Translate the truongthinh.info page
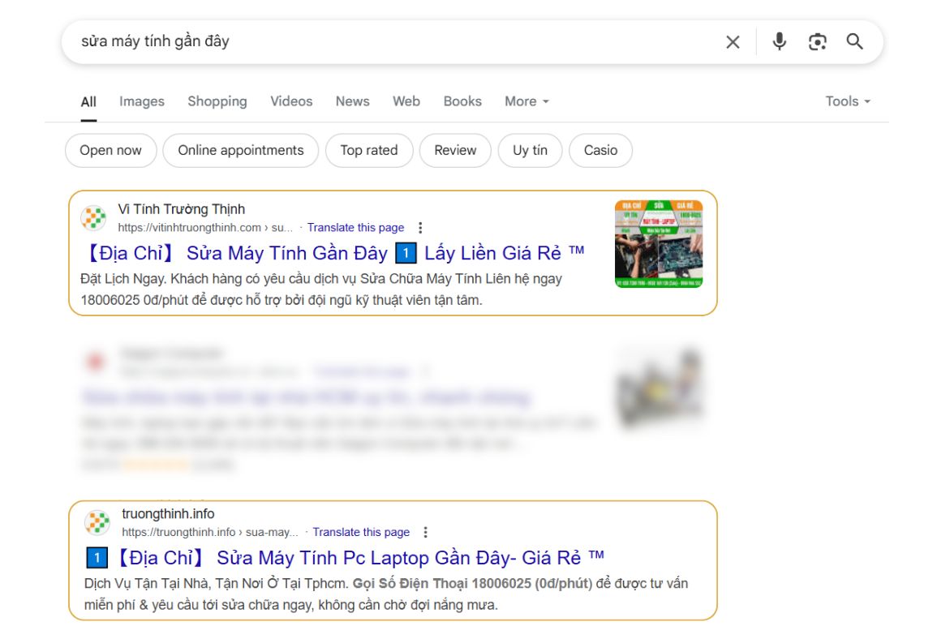The height and width of the screenshot is (639, 937). pos(361,532)
